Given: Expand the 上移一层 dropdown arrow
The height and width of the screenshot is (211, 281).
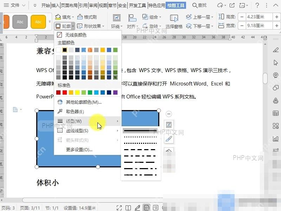Looking at the screenshot, I should 212,17.
